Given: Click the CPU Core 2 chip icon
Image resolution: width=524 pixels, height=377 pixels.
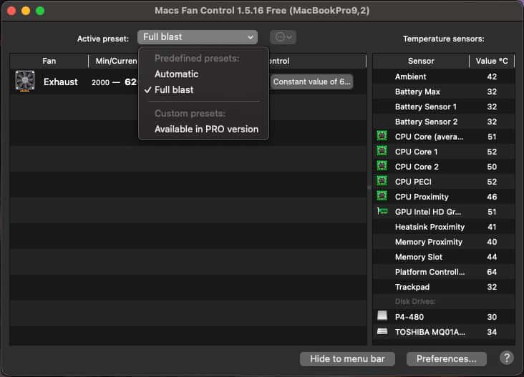Looking at the screenshot, I should click(382, 166).
